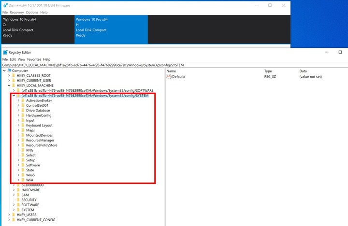
Task: Click the SAM folder icon
Action: [x=18, y=195]
